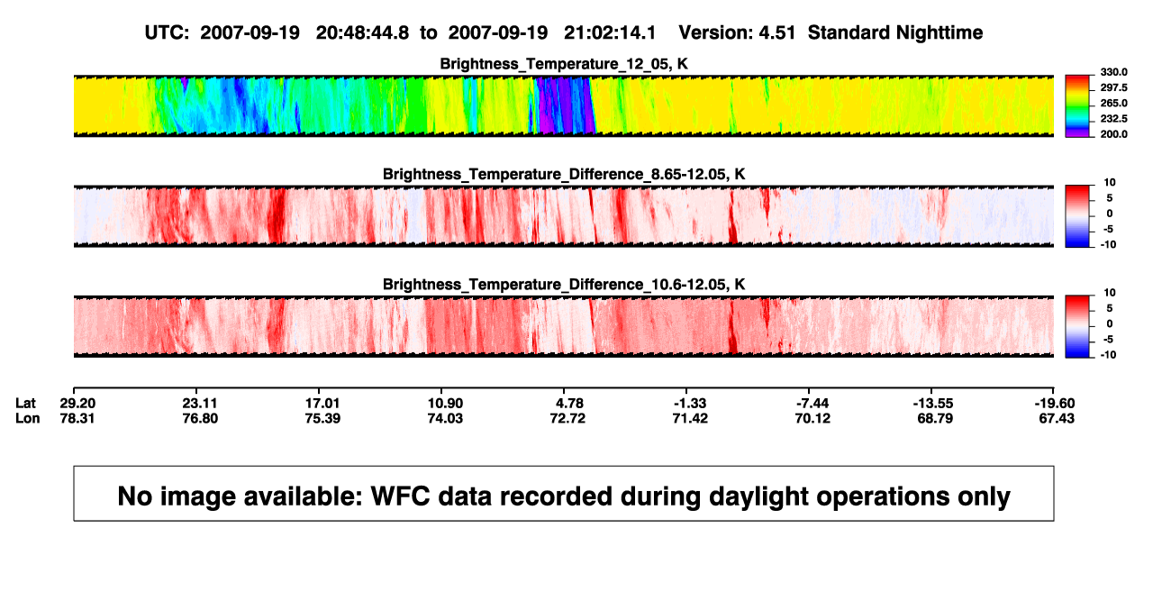
Task: Click the Version: 4.51 Standard Nighttime text
Action: [831, 32]
